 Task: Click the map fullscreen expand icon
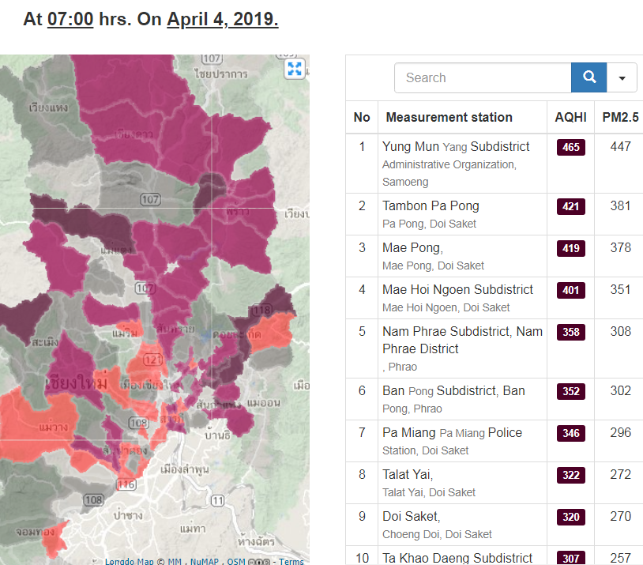(x=295, y=69)
